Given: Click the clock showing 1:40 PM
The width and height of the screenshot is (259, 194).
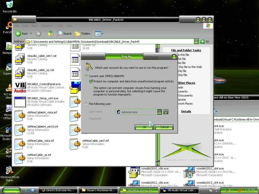Looking at the screenshot, I should [250, 190].
